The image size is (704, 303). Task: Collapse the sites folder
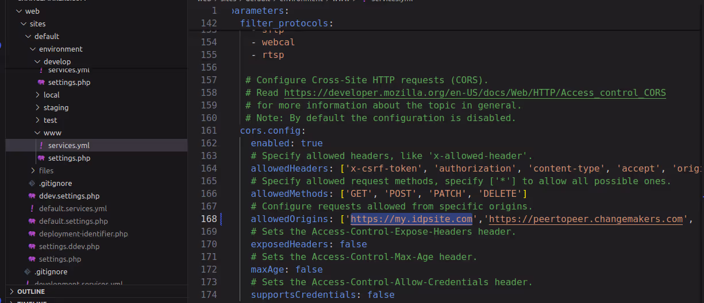pyautogui.click(x=24, y=24)
